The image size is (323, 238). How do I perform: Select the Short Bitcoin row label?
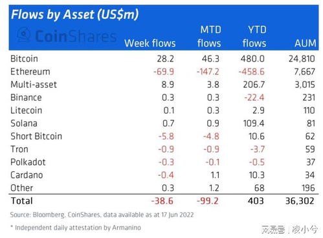(x=36, y=136)
